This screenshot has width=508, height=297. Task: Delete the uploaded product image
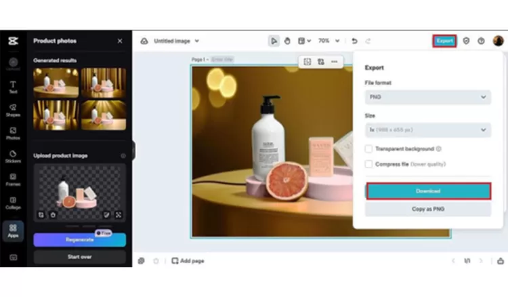click(x=53, y=215)
